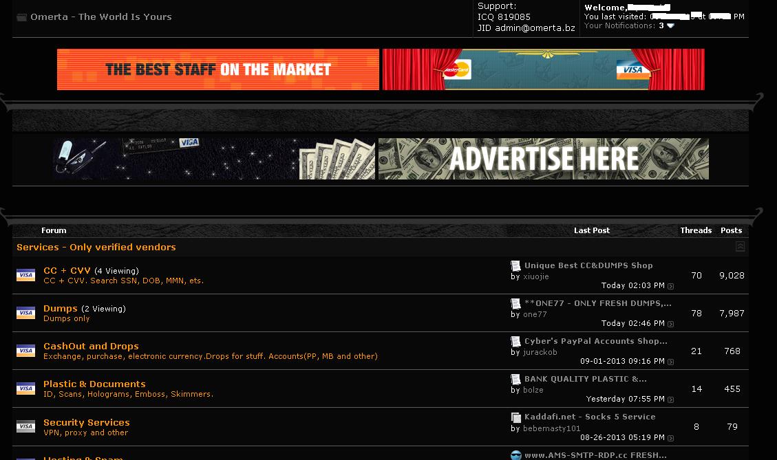Click the notifications count 3

[x=661, y=25]
